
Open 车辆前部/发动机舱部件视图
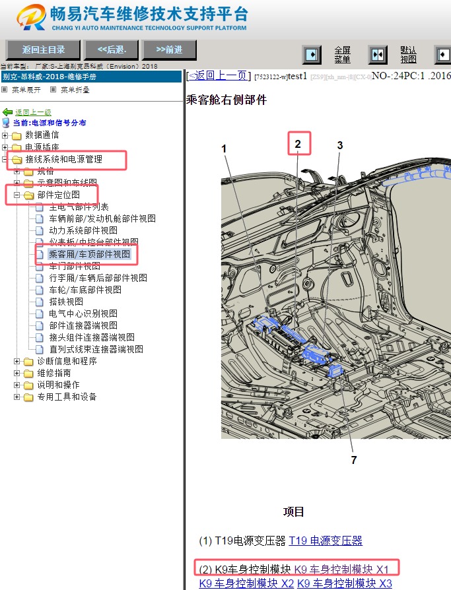(x=102, y=218)
